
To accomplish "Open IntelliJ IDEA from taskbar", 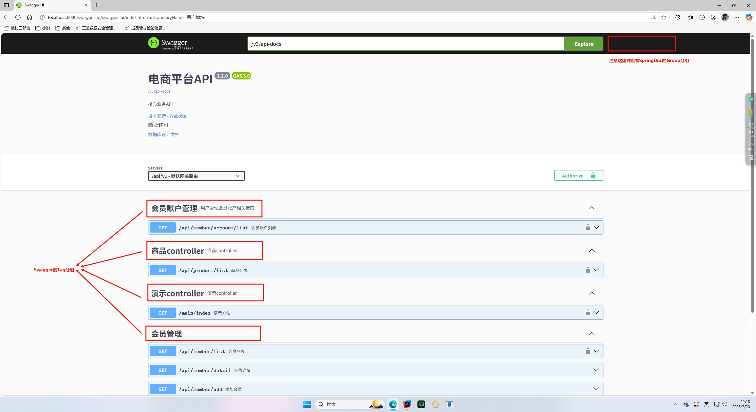I will tap(407, 404).
